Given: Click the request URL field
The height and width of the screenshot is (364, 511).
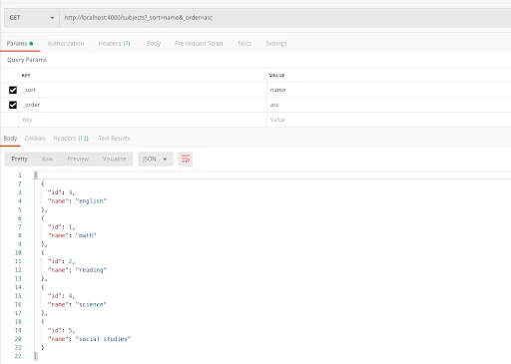Looking at the screenshot, I should click(285, 18).
